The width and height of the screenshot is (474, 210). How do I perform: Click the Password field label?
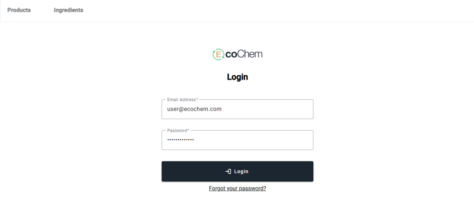click(178, 131)
